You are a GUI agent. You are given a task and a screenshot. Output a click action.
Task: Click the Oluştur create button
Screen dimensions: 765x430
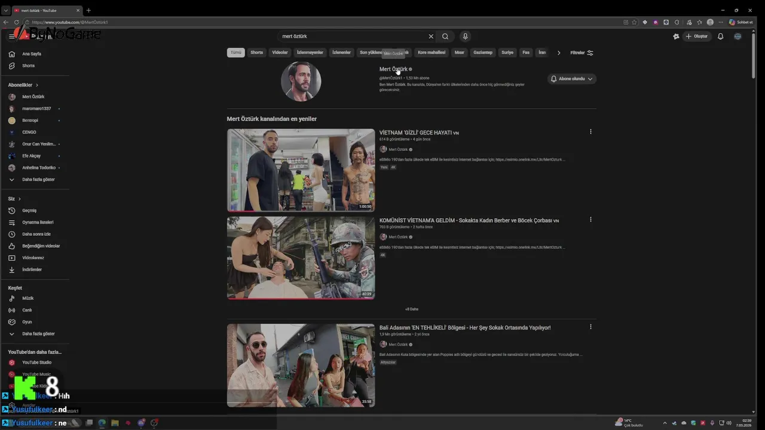696,36
